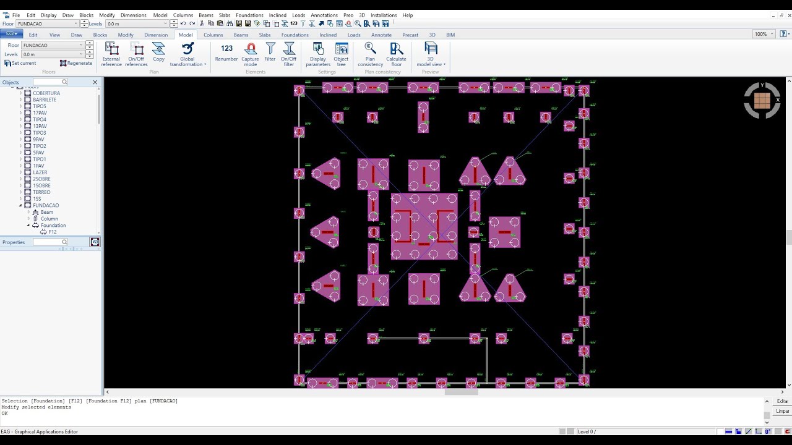The width and height of the screenshot is (792, 445).
Task: Close the Objects panel
Action: click(x=95, y=82)
